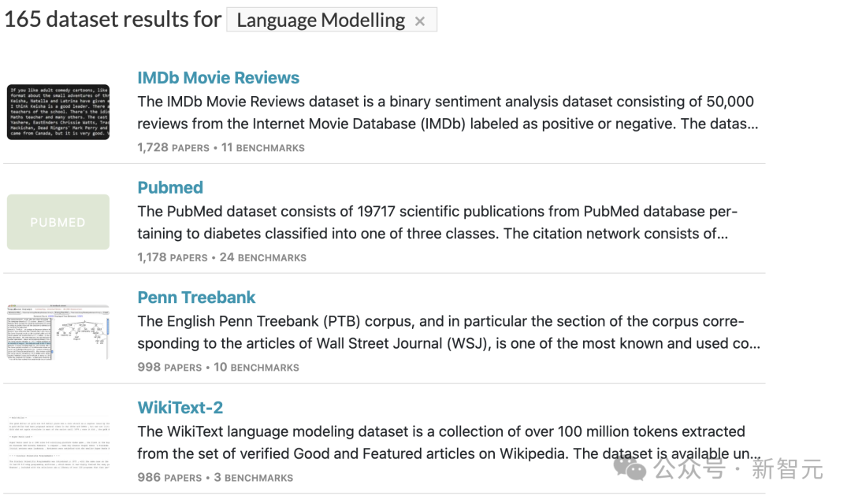Click the green PUBMED thumbnail
The height and width of the screenshot is (503, 851).
tap(58, 222)
